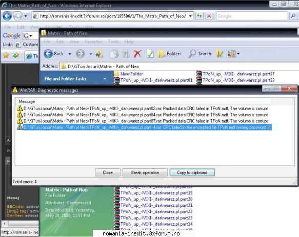Click the red X Delete icon in Explorer
Screen dimensions: 299x237
pos(137,54)
